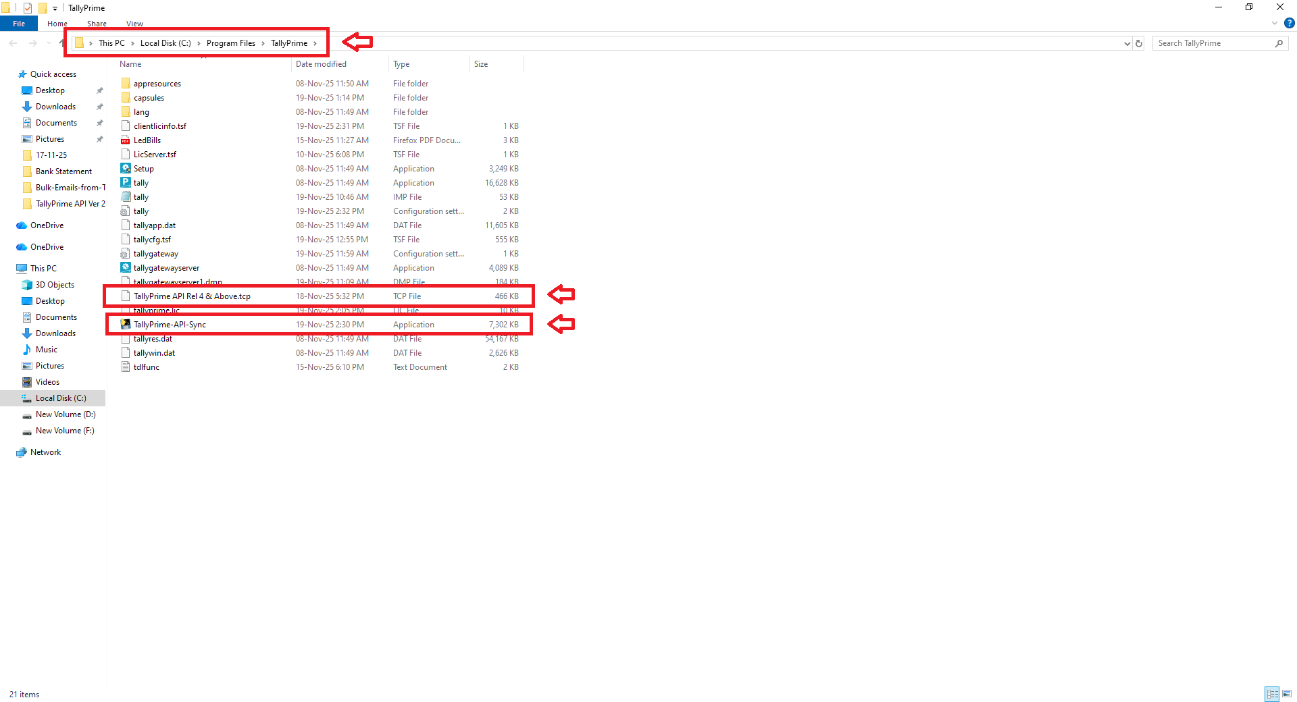Switch to large icons view layout
The width and height of the screenshot is (1297, 702).
click(1287, 694)
